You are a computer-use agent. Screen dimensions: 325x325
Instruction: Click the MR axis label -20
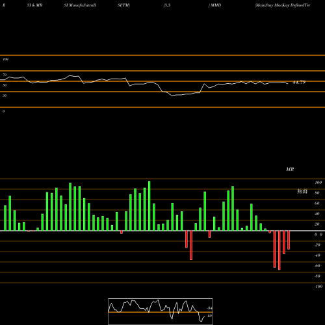point(317,245)
